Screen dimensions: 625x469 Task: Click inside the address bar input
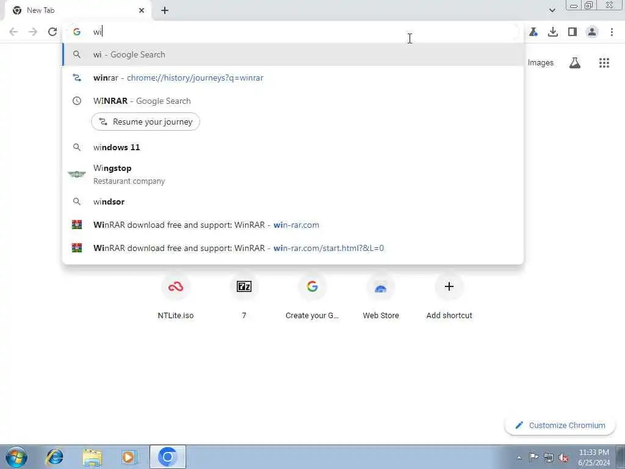click(293, 32)
